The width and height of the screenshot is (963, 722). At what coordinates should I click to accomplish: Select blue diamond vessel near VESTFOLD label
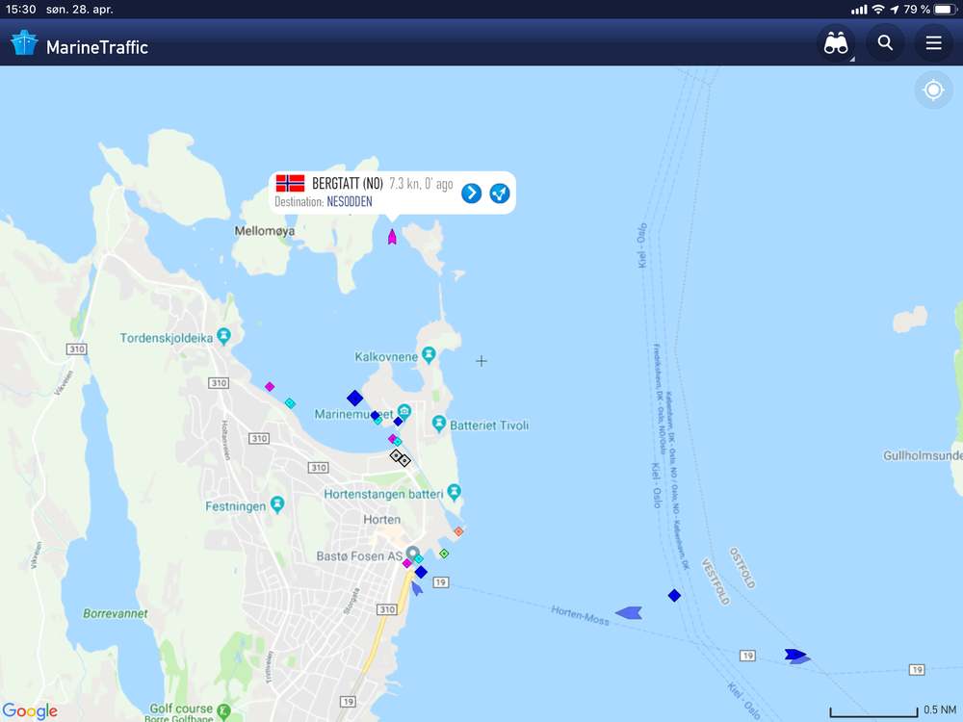tap(674, 596)
